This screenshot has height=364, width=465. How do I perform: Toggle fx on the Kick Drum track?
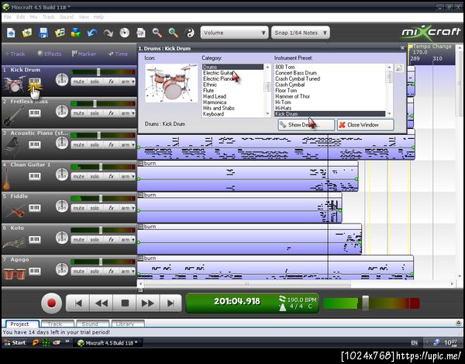point(111,81)
